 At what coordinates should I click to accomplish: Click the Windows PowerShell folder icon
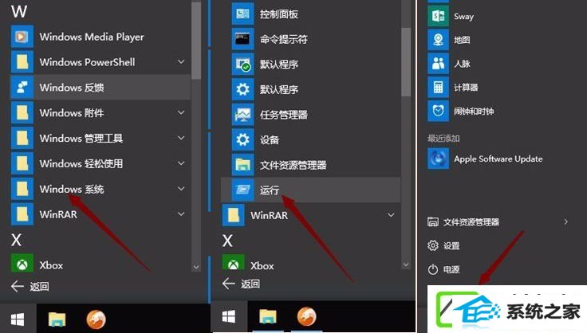click(22, 62)
